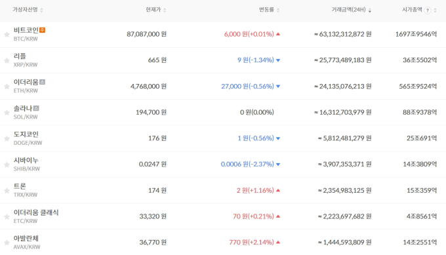The width and height of the screenshot is (446, 255).
Task: Click the DOGE/KRW pair label
Action: pyautogui.click(x=28, y=143)
